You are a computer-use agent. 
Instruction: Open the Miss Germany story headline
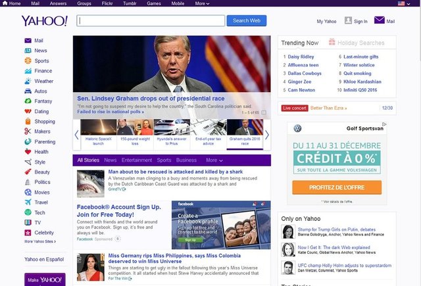tap(174, 258)
